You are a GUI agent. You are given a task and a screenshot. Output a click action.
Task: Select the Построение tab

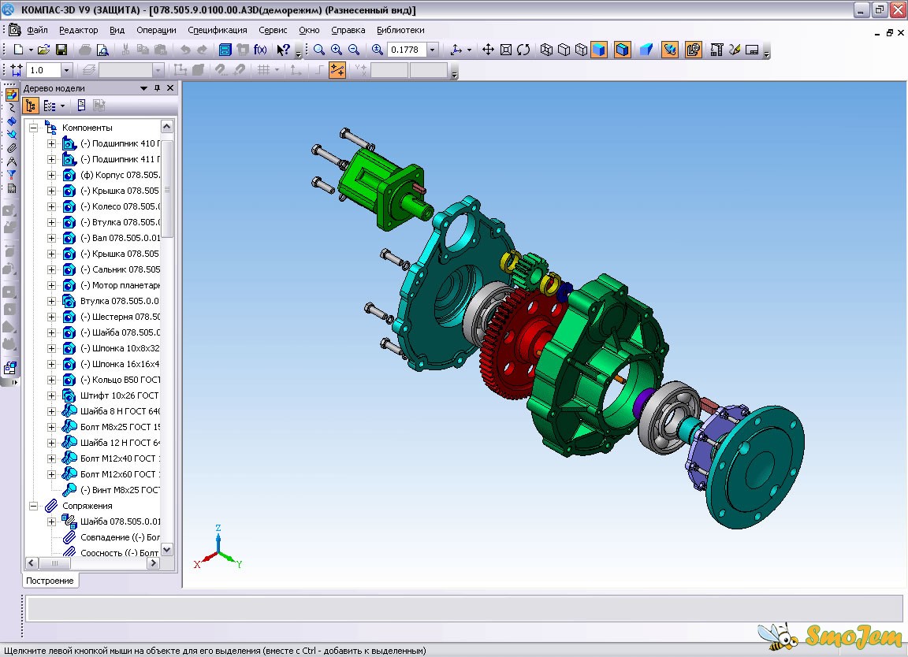click(50, 581)
